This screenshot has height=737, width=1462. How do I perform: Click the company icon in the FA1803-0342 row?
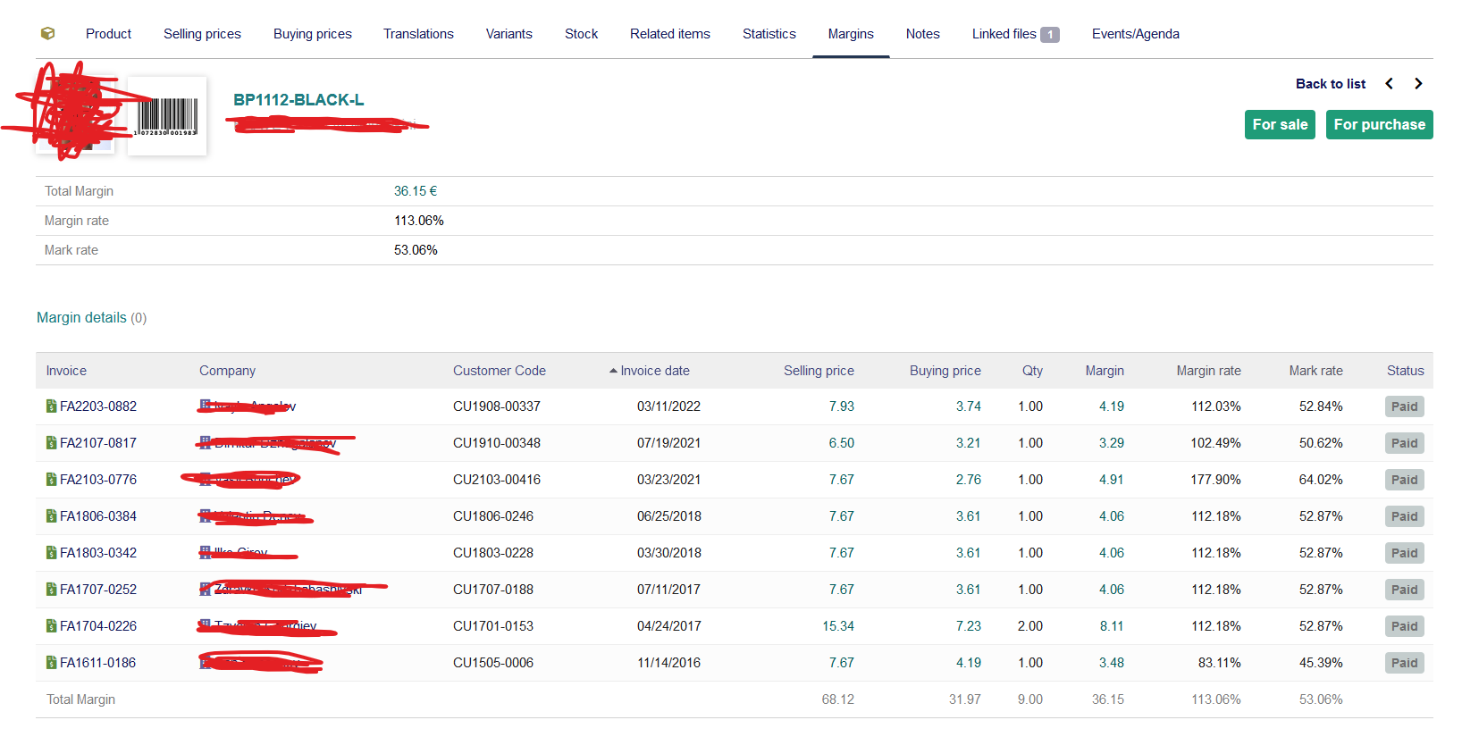click(x=206, y=552)
